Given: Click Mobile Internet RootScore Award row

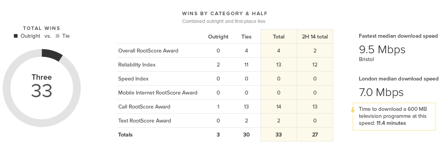Looking at the screenshot, I should click(158, 93).
